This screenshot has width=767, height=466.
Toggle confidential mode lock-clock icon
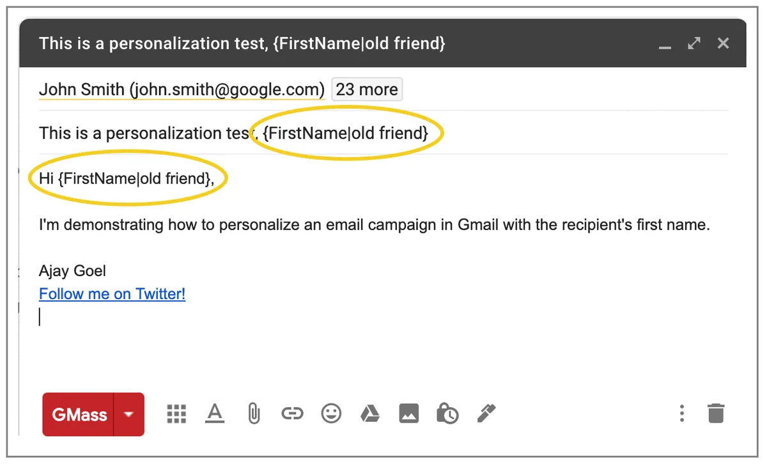pyautogui.click(x=447, y=414)
